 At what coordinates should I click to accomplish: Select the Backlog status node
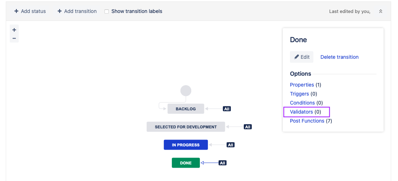click(x=186, y=109)
